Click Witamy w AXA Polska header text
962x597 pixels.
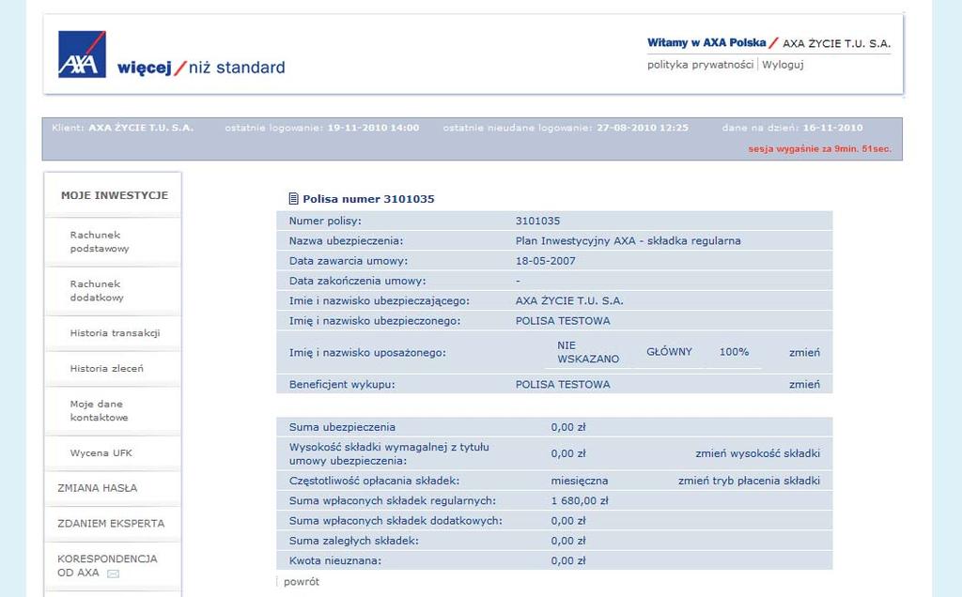tap(706, 43)
